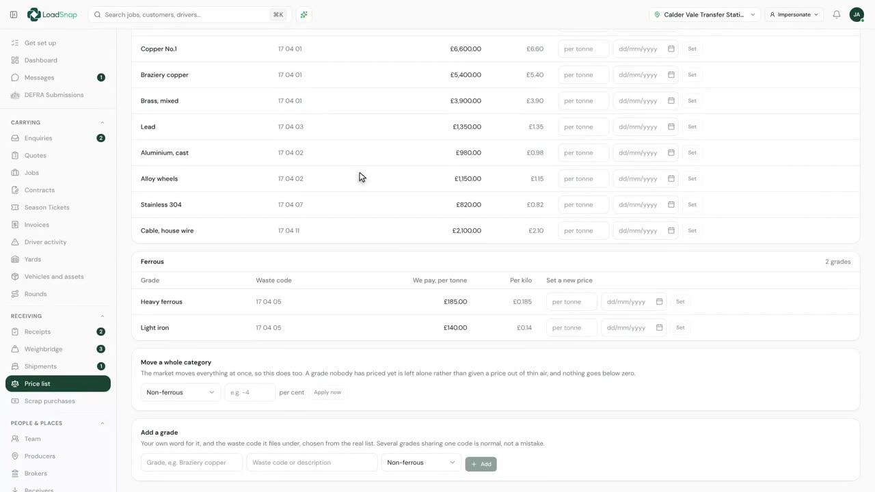Click the Weighbridge scale icon
The image size is (875, 492).
(15, 349)
